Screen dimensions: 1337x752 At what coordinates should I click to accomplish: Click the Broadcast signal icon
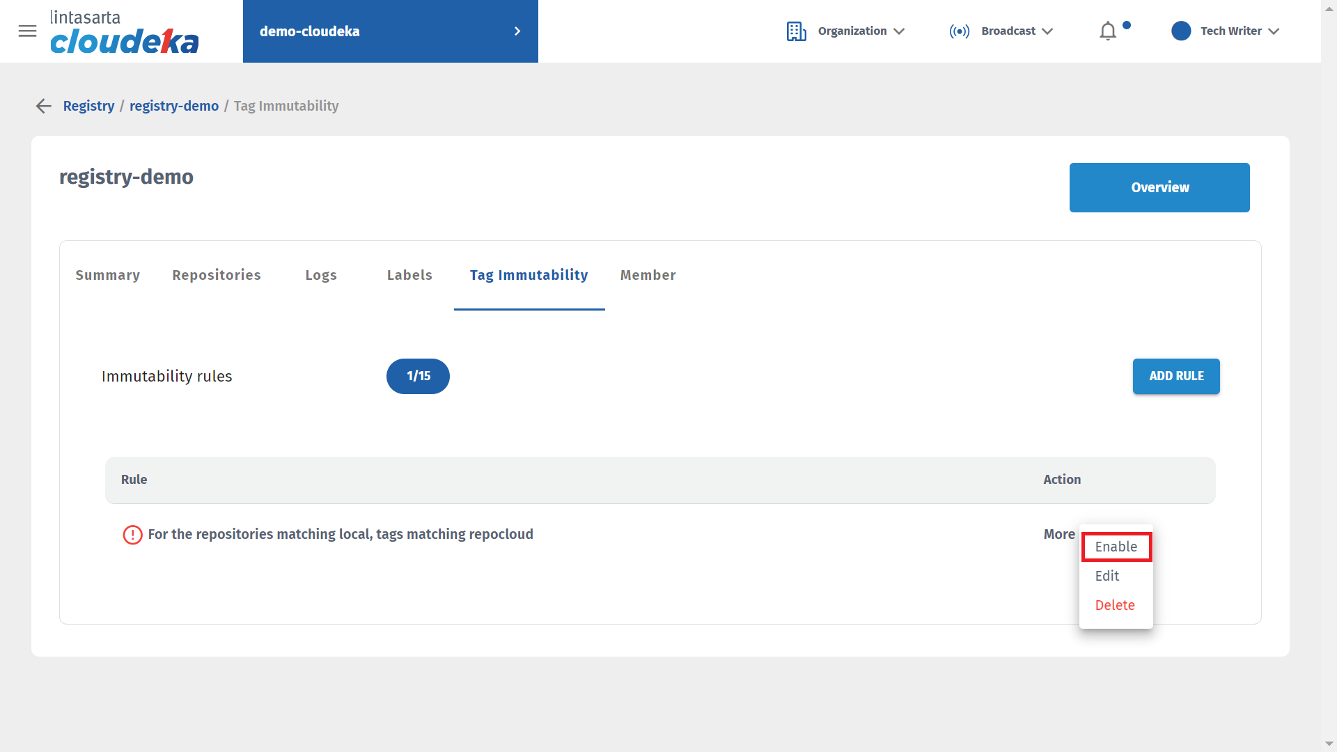(x=959, y=31)
